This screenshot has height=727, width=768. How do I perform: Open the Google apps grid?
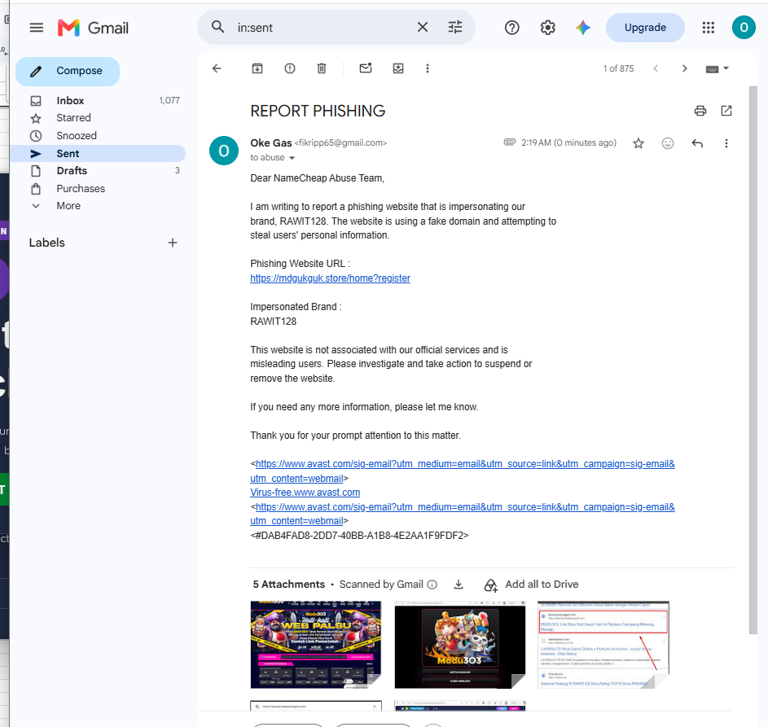(x=709, y=28)
